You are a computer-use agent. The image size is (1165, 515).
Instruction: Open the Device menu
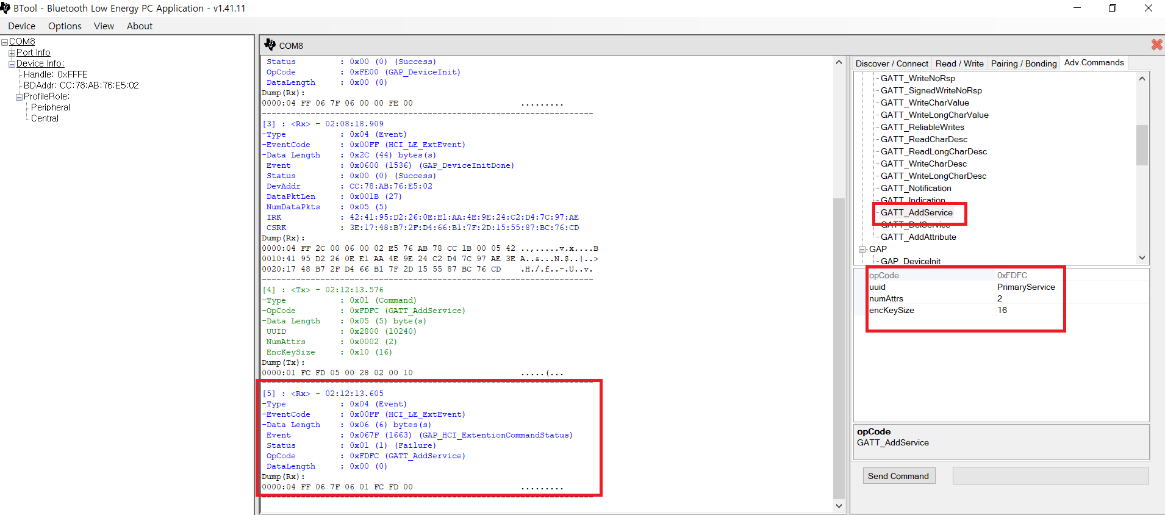[x=21, y=26]
